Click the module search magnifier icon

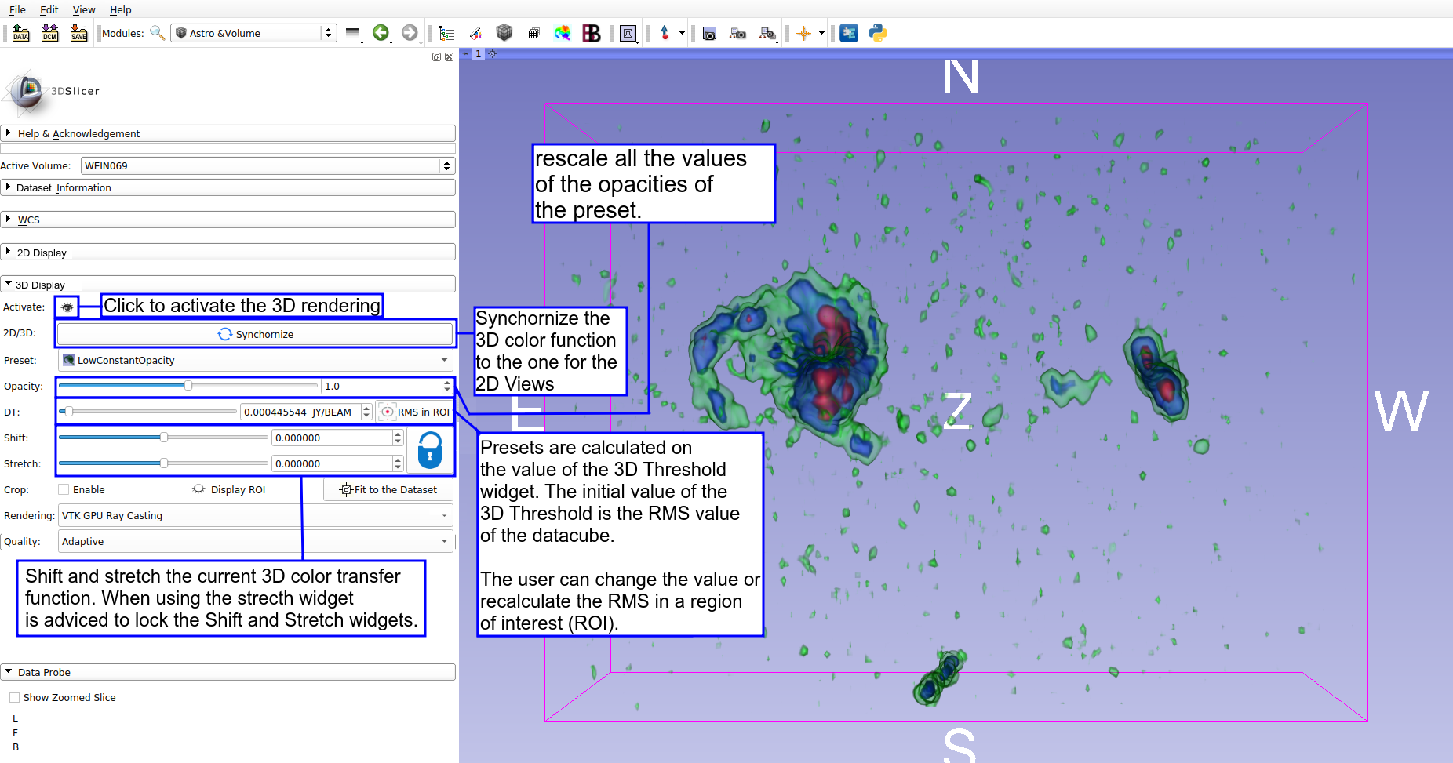coord(157,33)
